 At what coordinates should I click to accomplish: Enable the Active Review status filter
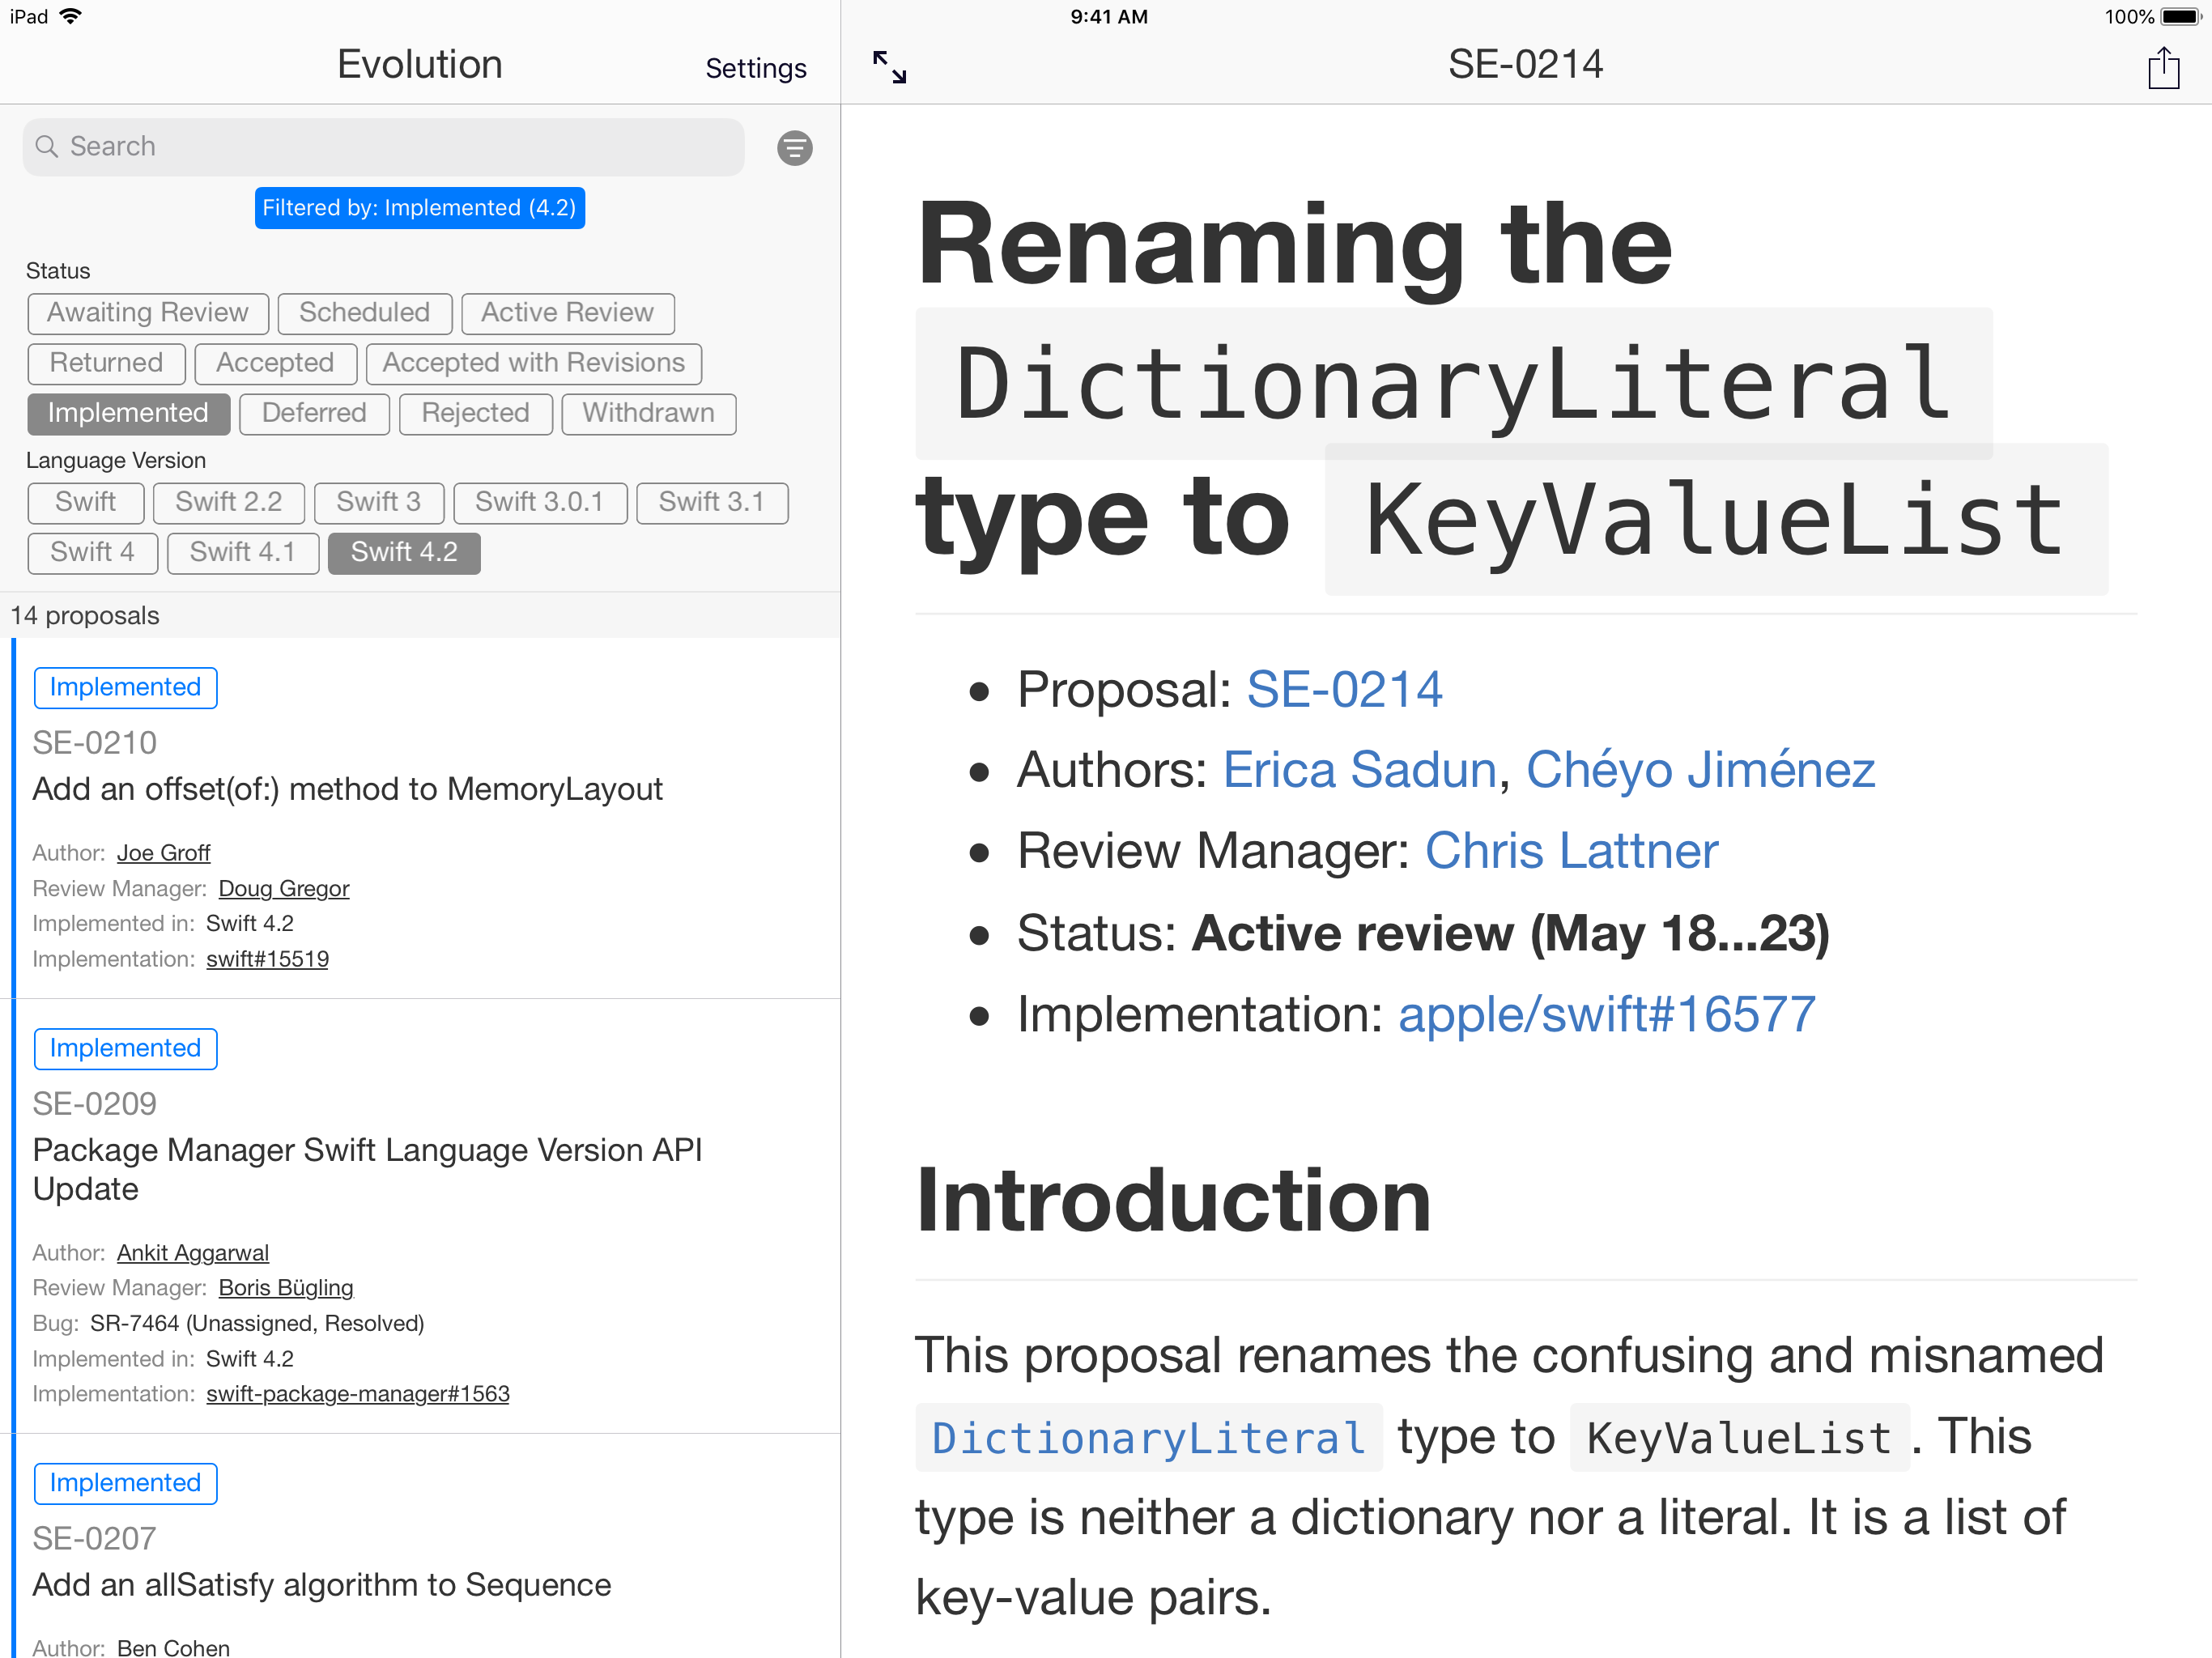click(x=567, y=313)
